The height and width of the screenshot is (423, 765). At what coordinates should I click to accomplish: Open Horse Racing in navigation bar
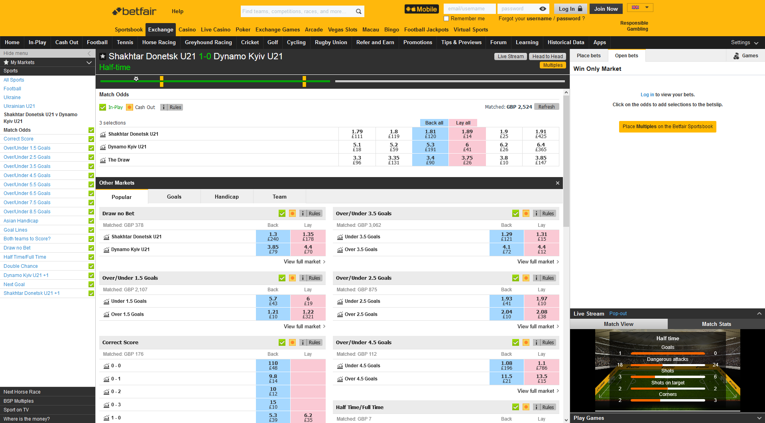(x=159, y=43)
